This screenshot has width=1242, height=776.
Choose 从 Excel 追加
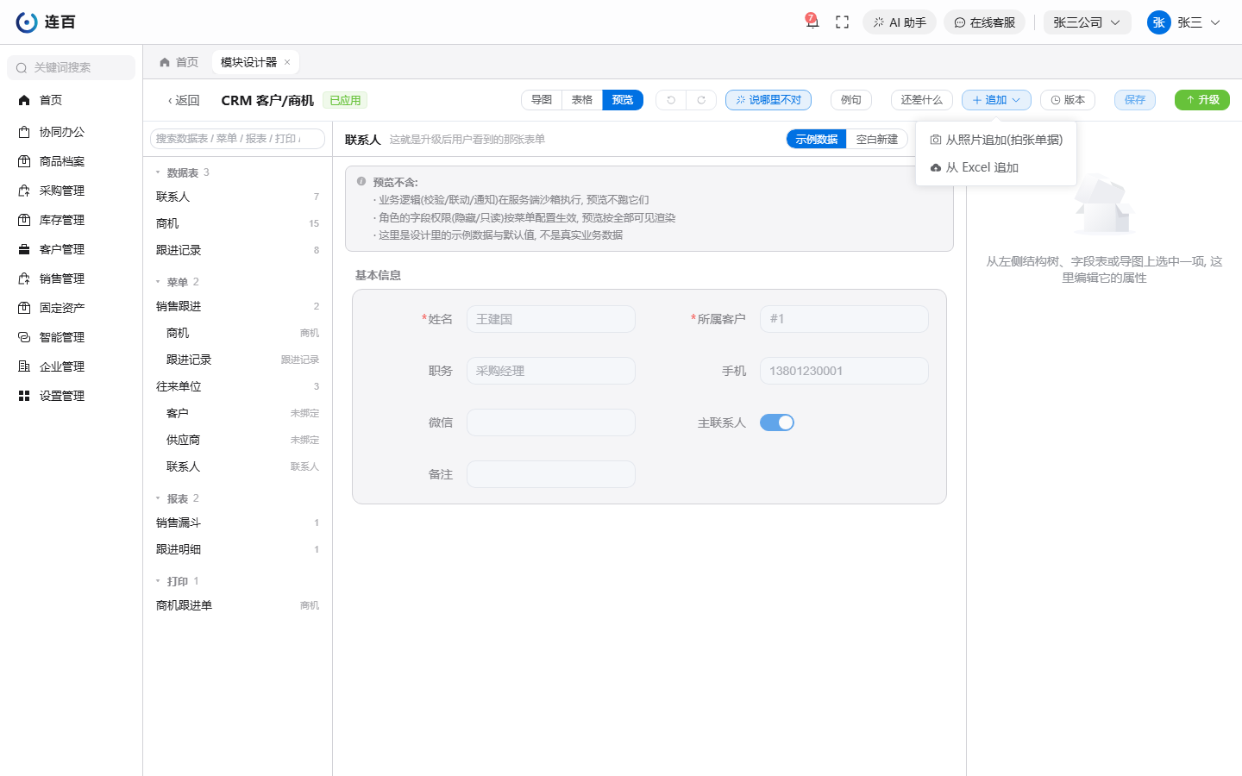tap(996, 167)
